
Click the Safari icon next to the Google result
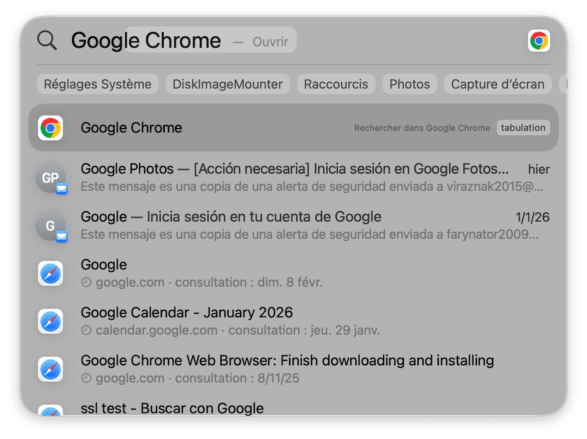click(50, 274)
